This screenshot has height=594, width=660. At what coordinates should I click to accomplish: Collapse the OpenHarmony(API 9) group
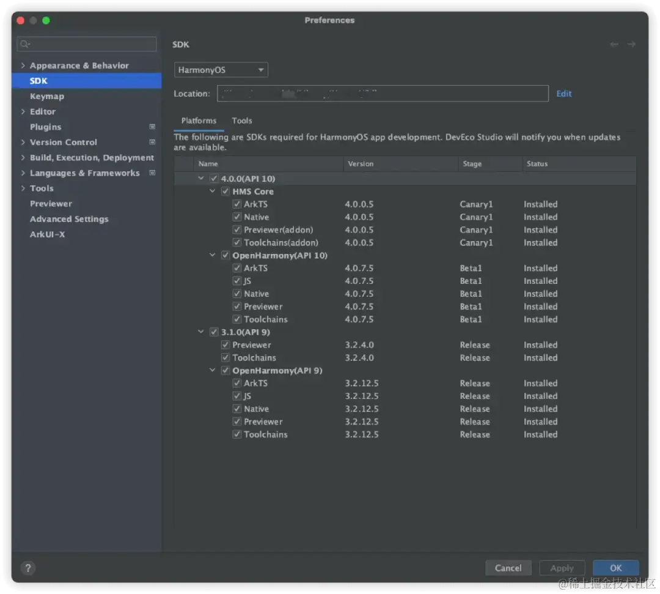pyautogui.click(x=213, y=370)
